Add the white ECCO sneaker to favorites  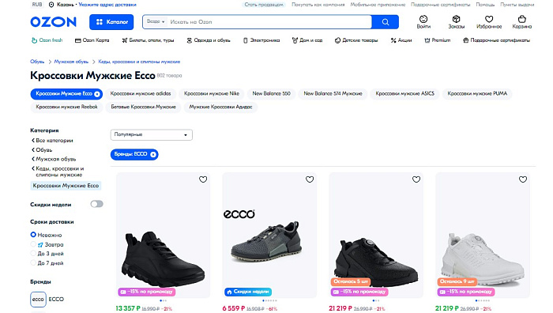point(523,179)
